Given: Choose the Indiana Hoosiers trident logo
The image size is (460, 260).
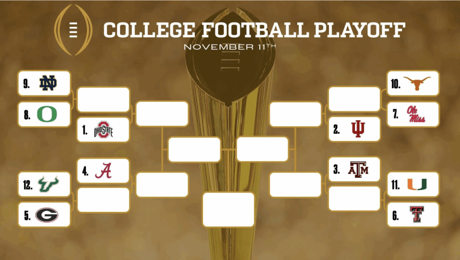Looking at the screenshot, I should pyautogui.click(x=358, y=129).
